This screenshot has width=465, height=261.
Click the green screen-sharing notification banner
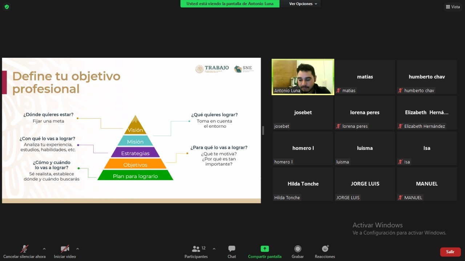coord(230,4)
